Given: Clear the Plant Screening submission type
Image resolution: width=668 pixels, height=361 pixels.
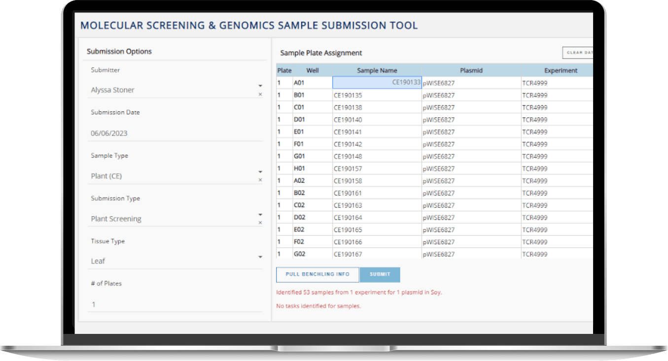Looking at the screenshot, I should (260, 223).
